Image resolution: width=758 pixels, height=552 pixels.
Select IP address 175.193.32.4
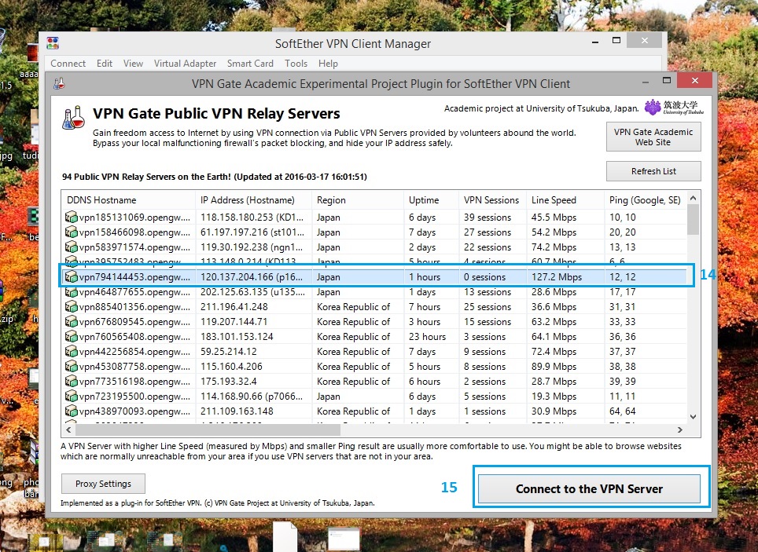[229, 382]
